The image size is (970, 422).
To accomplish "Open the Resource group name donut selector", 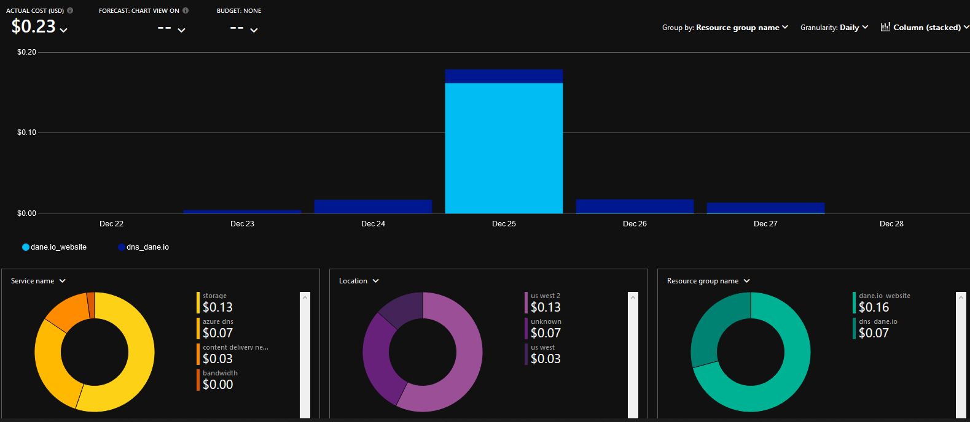I will 708,281.
